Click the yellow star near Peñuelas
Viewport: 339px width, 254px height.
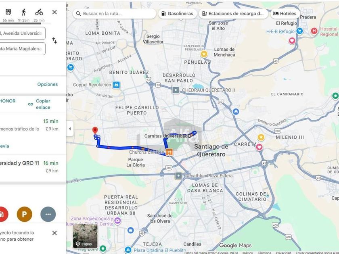pyautogui.click(x=204, y=54)
